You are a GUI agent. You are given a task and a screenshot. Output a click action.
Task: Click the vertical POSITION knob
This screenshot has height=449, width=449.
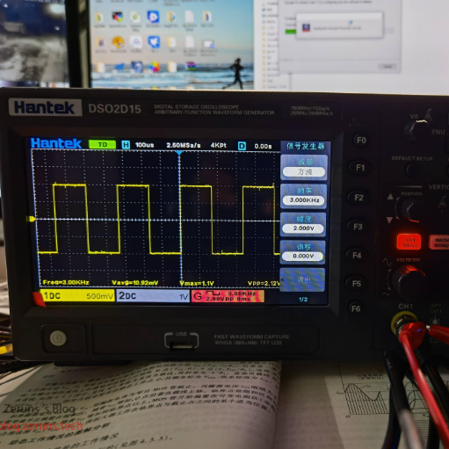tap(410, 209)
